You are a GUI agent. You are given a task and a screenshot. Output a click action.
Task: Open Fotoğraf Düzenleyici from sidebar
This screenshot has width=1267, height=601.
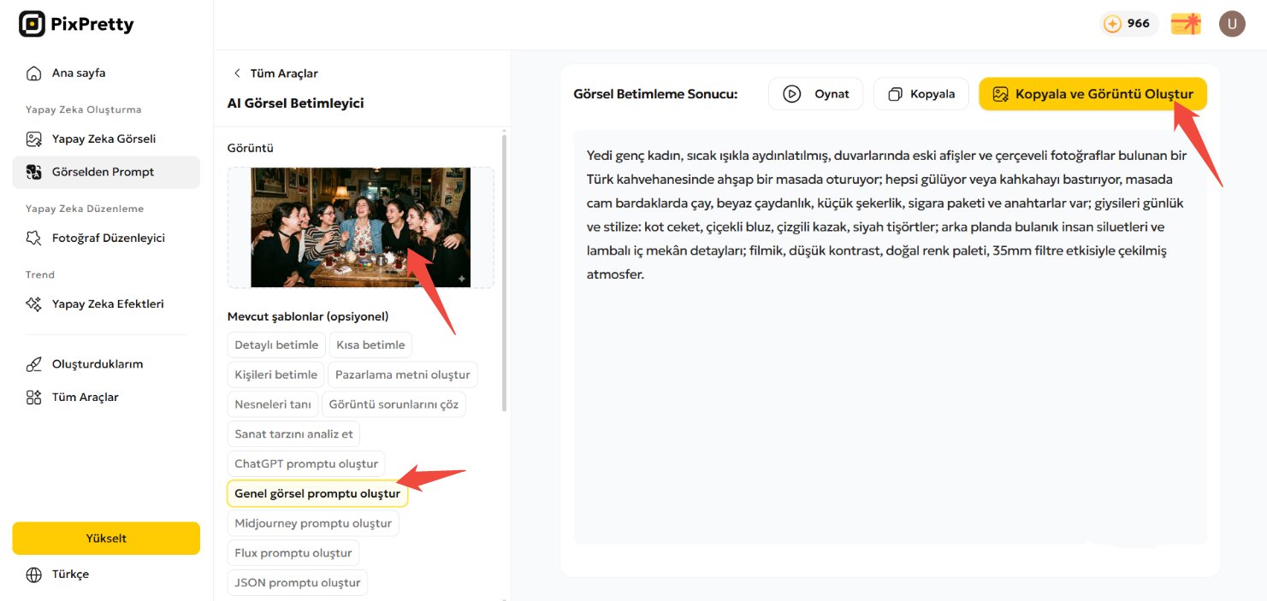pyautogui.click(x=108, y=238)
